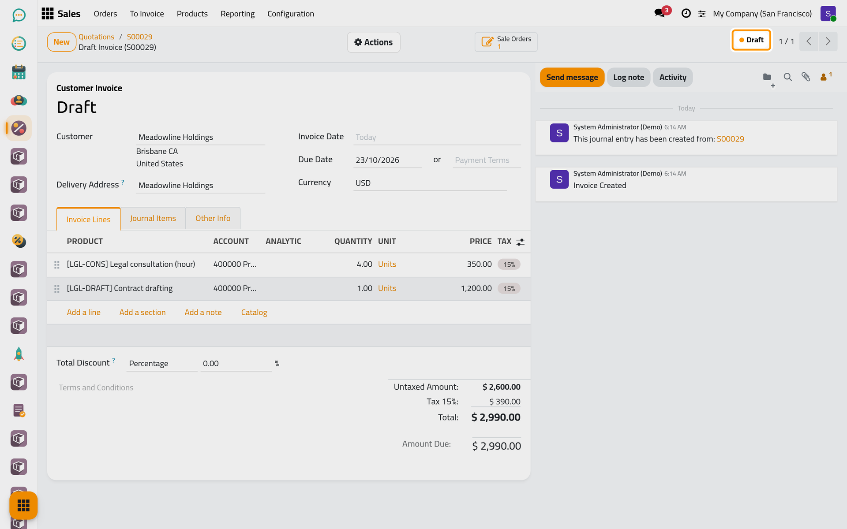
Task: Open the documents folder icon in the chatter
Action: (768, 78)
